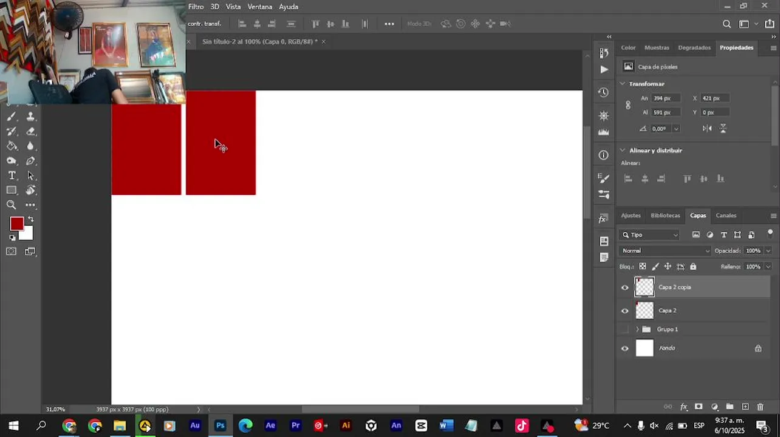This screenshot has width=780, height=437.
Task: Select the Brush tool
Action: coord(12,117)
